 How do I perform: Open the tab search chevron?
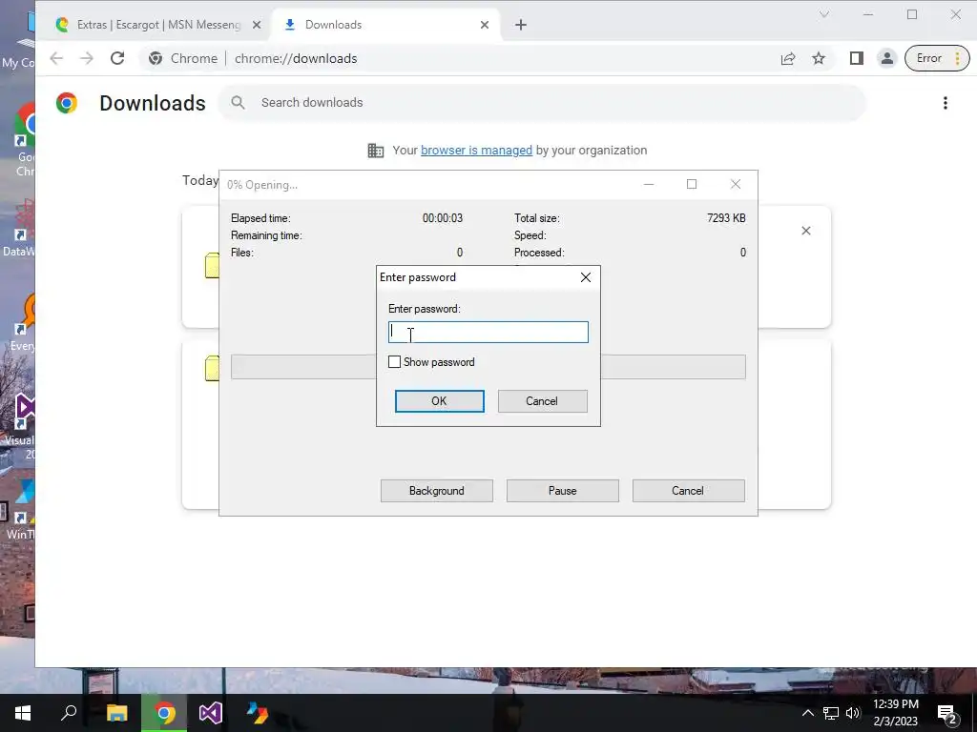824,14
